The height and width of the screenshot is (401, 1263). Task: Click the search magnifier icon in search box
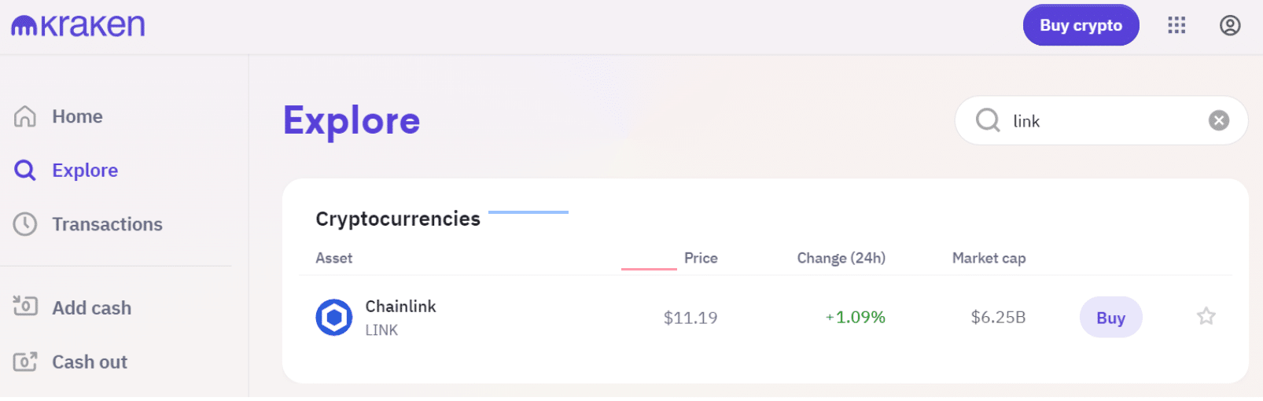pos(988,120)
